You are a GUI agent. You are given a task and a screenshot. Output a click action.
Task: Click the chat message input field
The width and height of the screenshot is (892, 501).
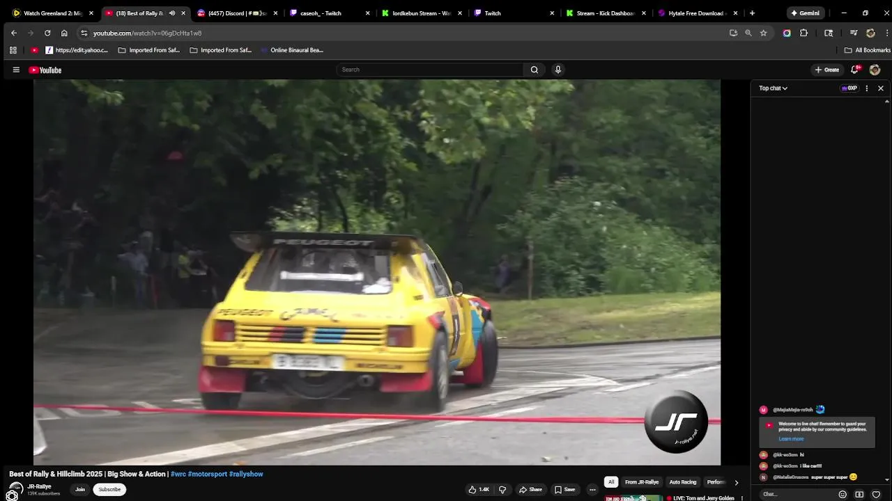click(x=798, y=495)
